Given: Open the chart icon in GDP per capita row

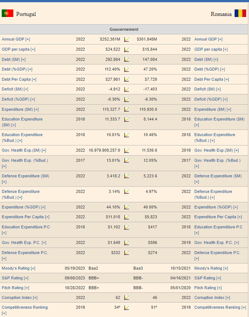Looking at the screenshot, I should tap(126, 50).
